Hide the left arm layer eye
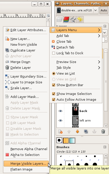Screen dimensions: 109x174 (60, 121)
